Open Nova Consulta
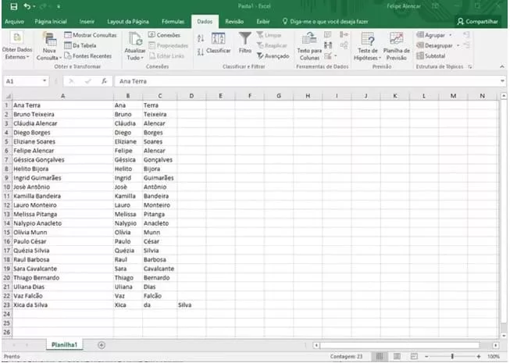This screenshot has width=510, height=363. tap(48, 46)
